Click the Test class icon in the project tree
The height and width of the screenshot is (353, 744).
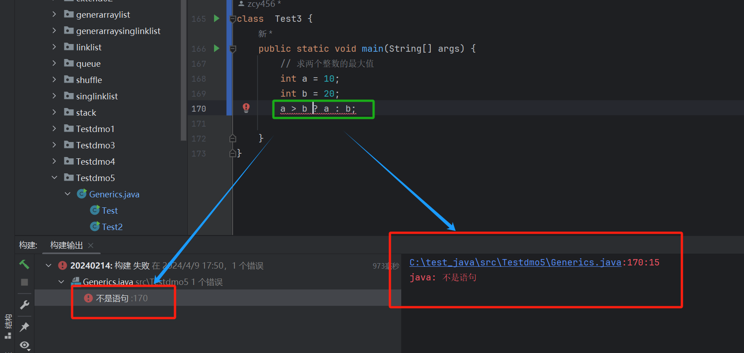(95, 210)
